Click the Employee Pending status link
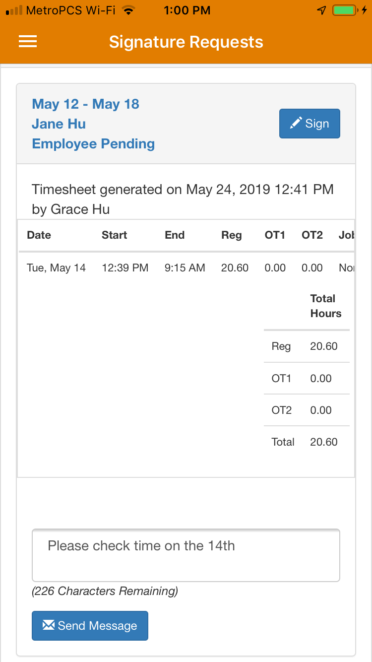This screenshot has height=662, width=372. 93,144
